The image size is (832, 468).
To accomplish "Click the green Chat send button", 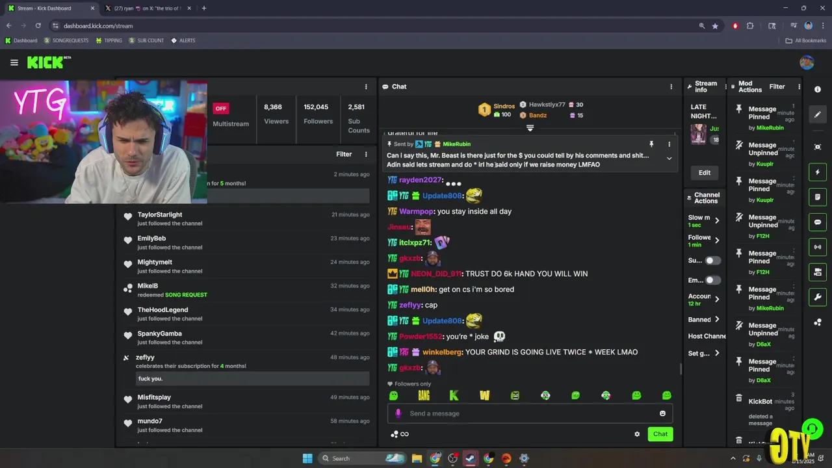I will coord(660,434).
